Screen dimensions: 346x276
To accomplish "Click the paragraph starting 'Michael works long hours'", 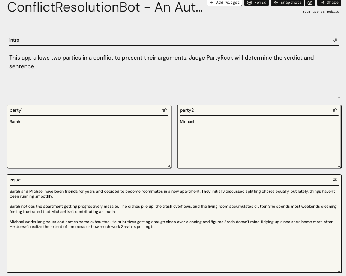I will (x=172, y=224).
